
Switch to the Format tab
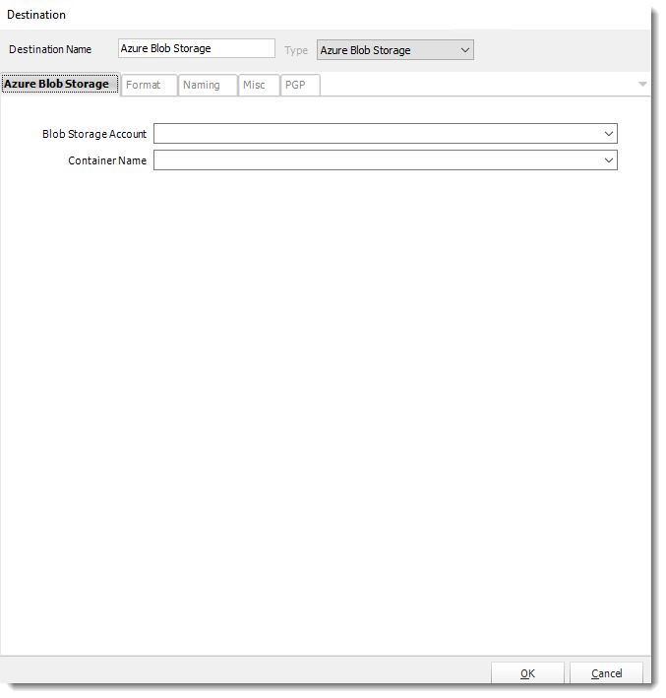click(x=149, y=85)
